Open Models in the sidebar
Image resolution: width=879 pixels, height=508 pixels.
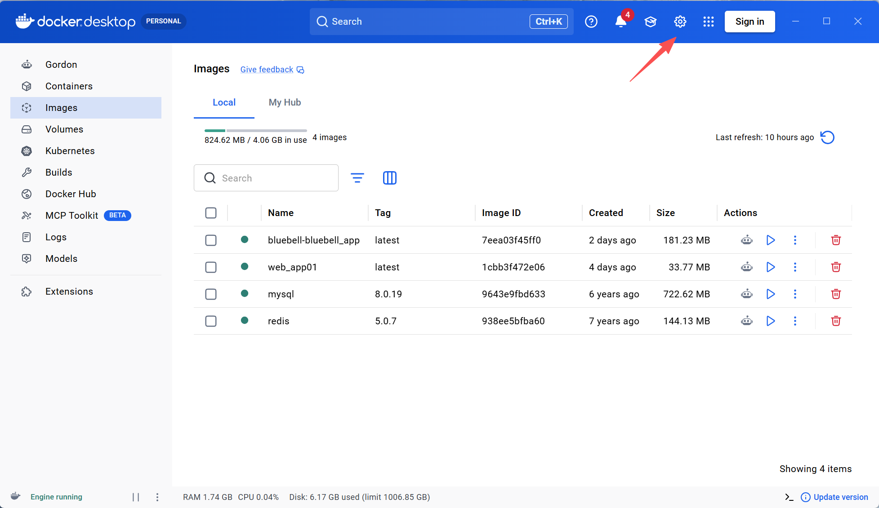86,259
